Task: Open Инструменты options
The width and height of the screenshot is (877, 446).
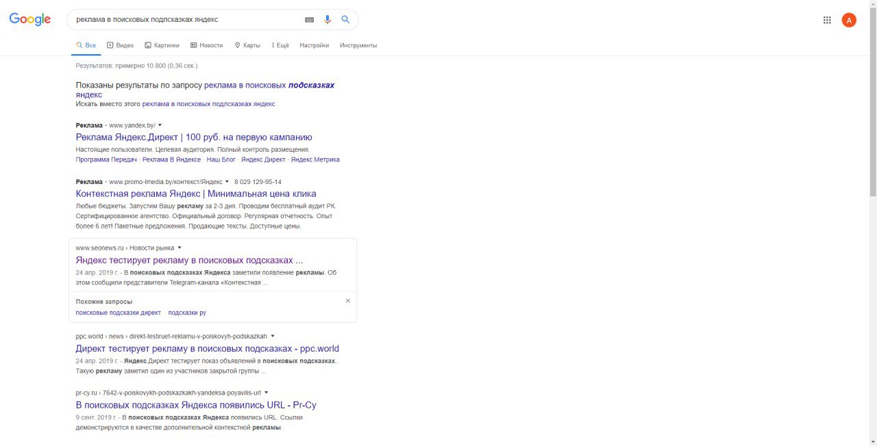Action: click(x=358, y=45)
